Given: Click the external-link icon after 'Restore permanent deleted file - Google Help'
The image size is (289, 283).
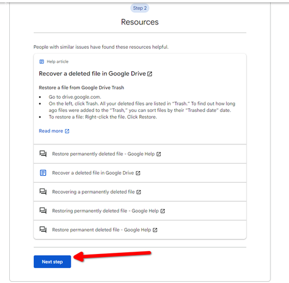Looking at the screenshot, I should pyautogui.click(x=155, y=230).
